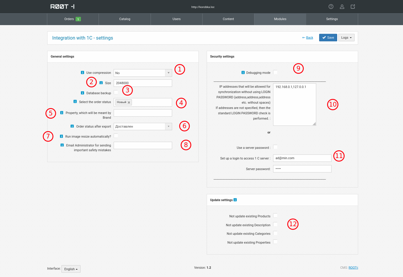Screen dimensions: 403x277
Task: Open the Catalog menu
Action: (125, 19)
